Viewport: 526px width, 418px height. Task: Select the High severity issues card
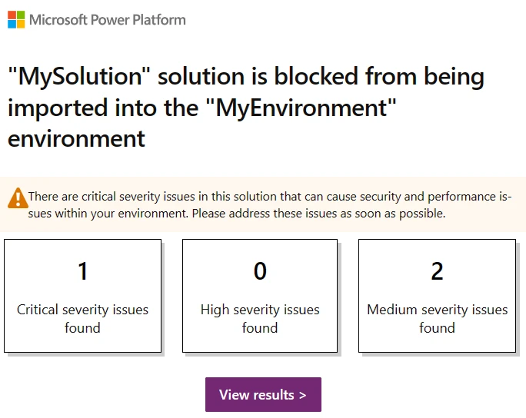260,296
